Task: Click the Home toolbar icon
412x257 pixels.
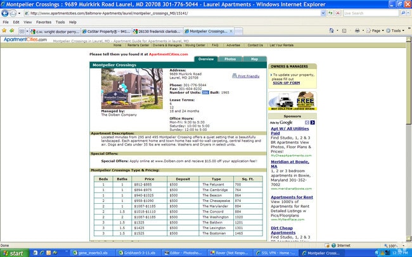Action: [x=332, y=31]
